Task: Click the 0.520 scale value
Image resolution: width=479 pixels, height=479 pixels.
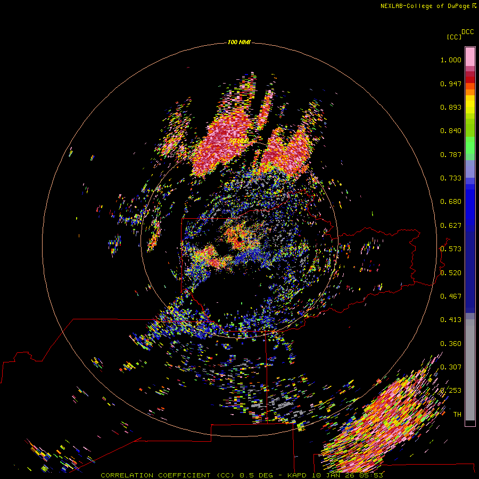Action: [451, 273]
